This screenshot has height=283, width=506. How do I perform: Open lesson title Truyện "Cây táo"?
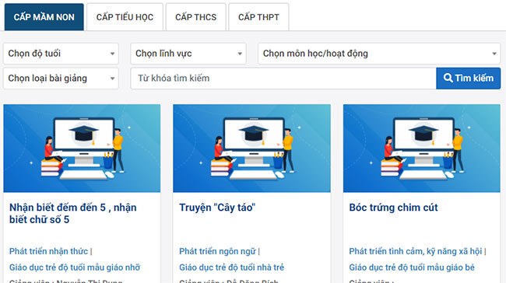click(217, 208)
